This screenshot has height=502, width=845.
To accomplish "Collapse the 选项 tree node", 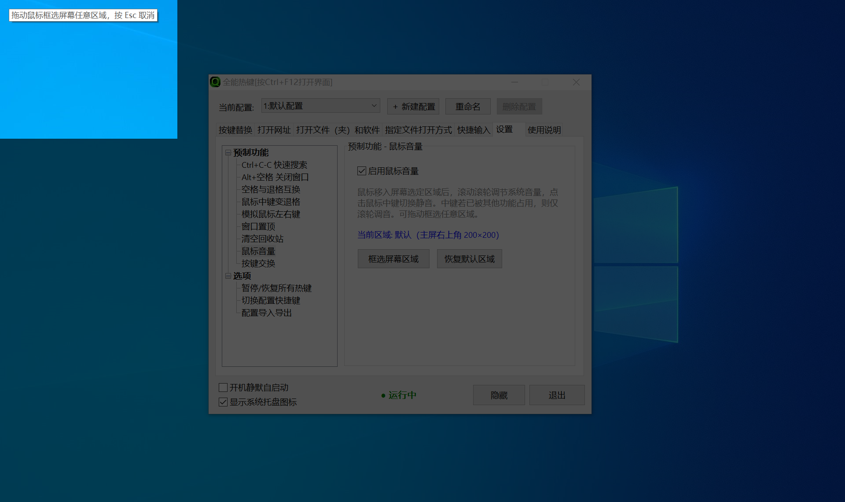I will (x=228, y=276).
